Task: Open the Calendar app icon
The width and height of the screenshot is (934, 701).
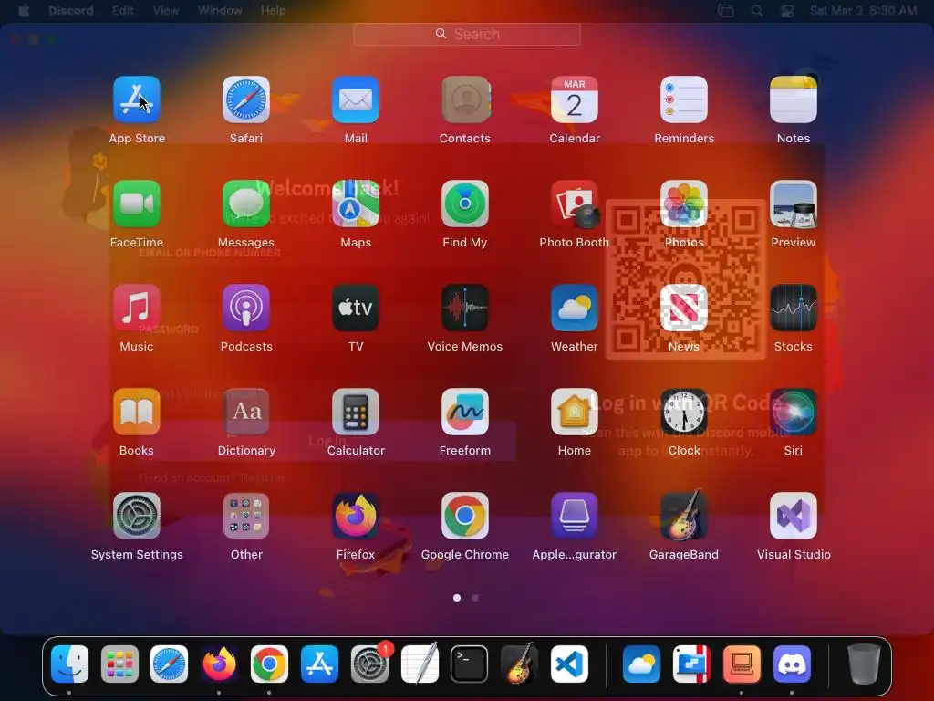Action: tap(575, 99)
